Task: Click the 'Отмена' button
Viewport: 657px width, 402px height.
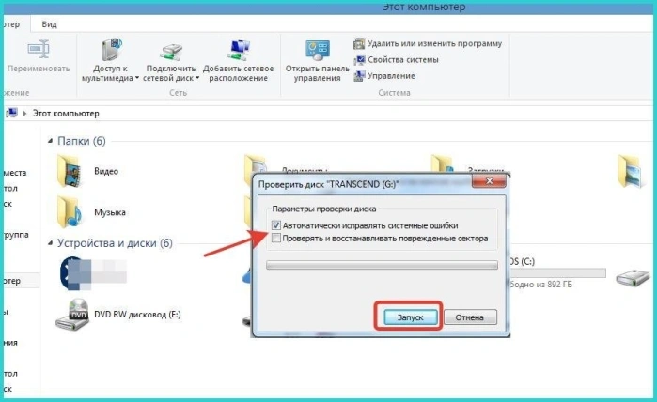Action: [x=470, y=317]
